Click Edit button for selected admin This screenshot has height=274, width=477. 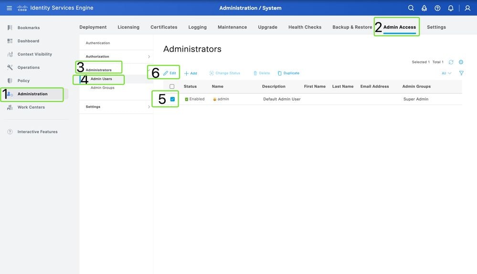[x=170, y=73]
